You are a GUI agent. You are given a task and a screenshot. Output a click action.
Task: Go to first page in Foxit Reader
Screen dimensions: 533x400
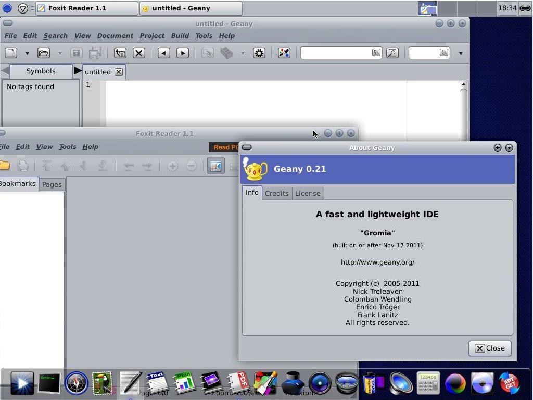point(47,166)
